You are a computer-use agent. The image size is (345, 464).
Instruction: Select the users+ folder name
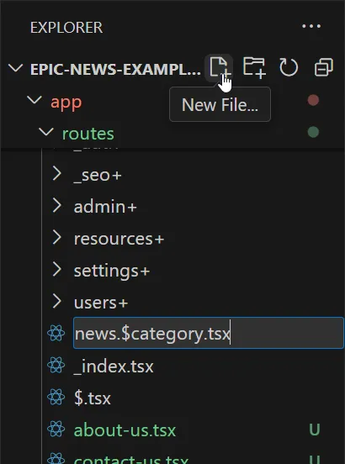pyautogui.click(x=101, y=303)
